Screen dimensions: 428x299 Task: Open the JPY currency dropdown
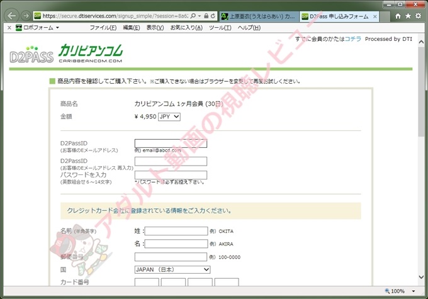click(169, 116)
